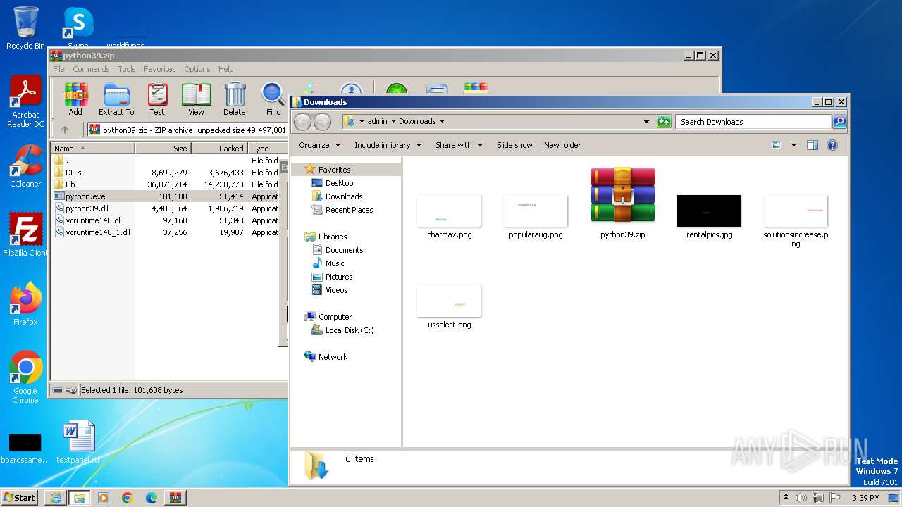Select Network in the navigation pane
Image resolution: width=902 pixels, height=507 pixels.
(x=333, y=357)
